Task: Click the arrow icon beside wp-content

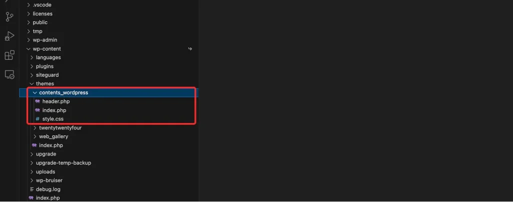Action: (x=190, y=49)
